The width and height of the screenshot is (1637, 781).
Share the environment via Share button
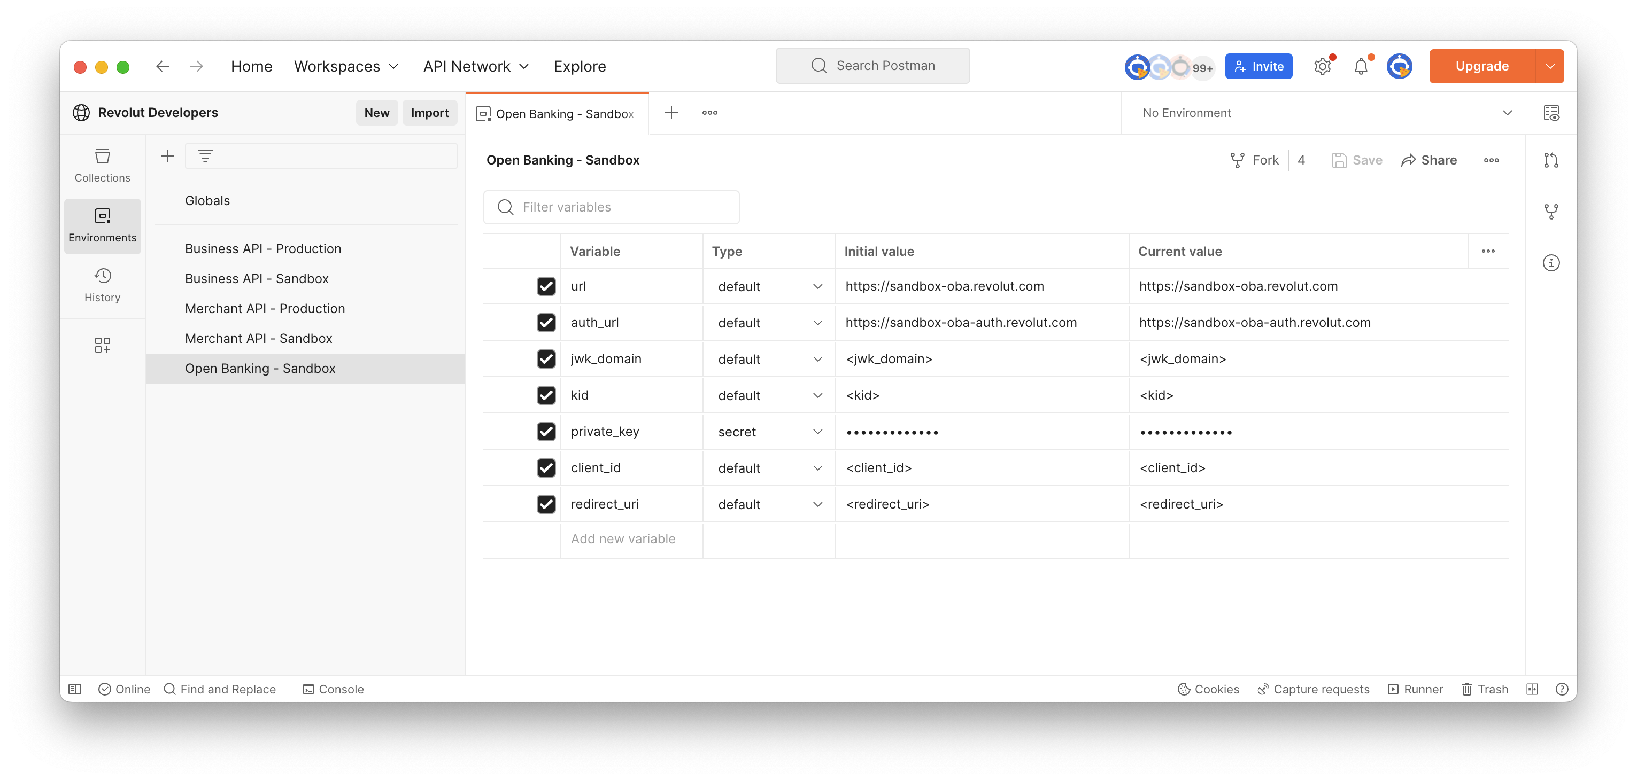click(x=1428, y=160)
